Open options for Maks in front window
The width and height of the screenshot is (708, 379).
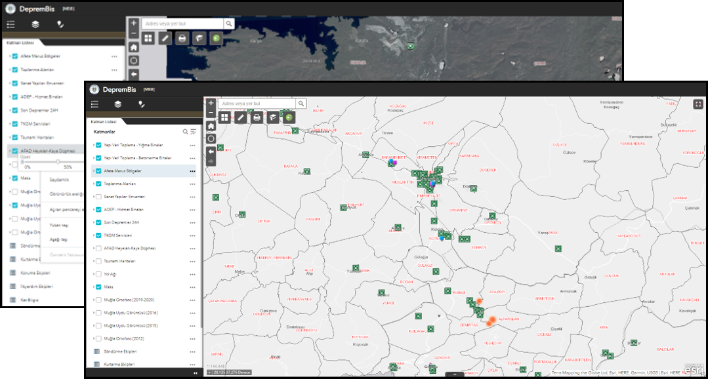(x=193, y=287)
